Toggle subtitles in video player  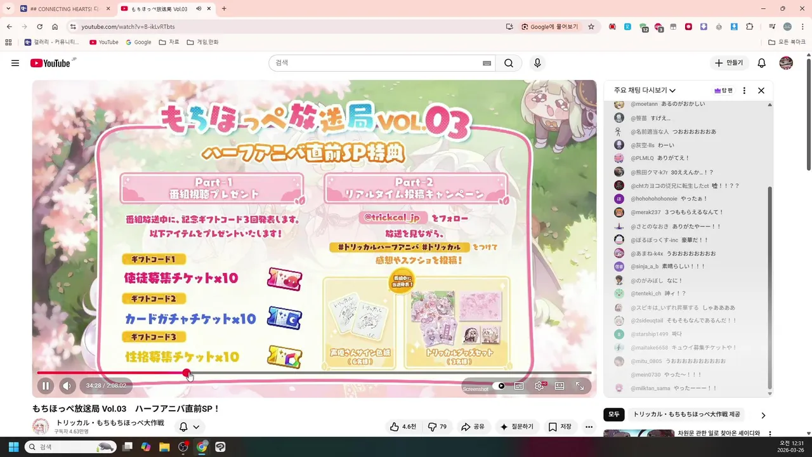click(x=519, y=386)
